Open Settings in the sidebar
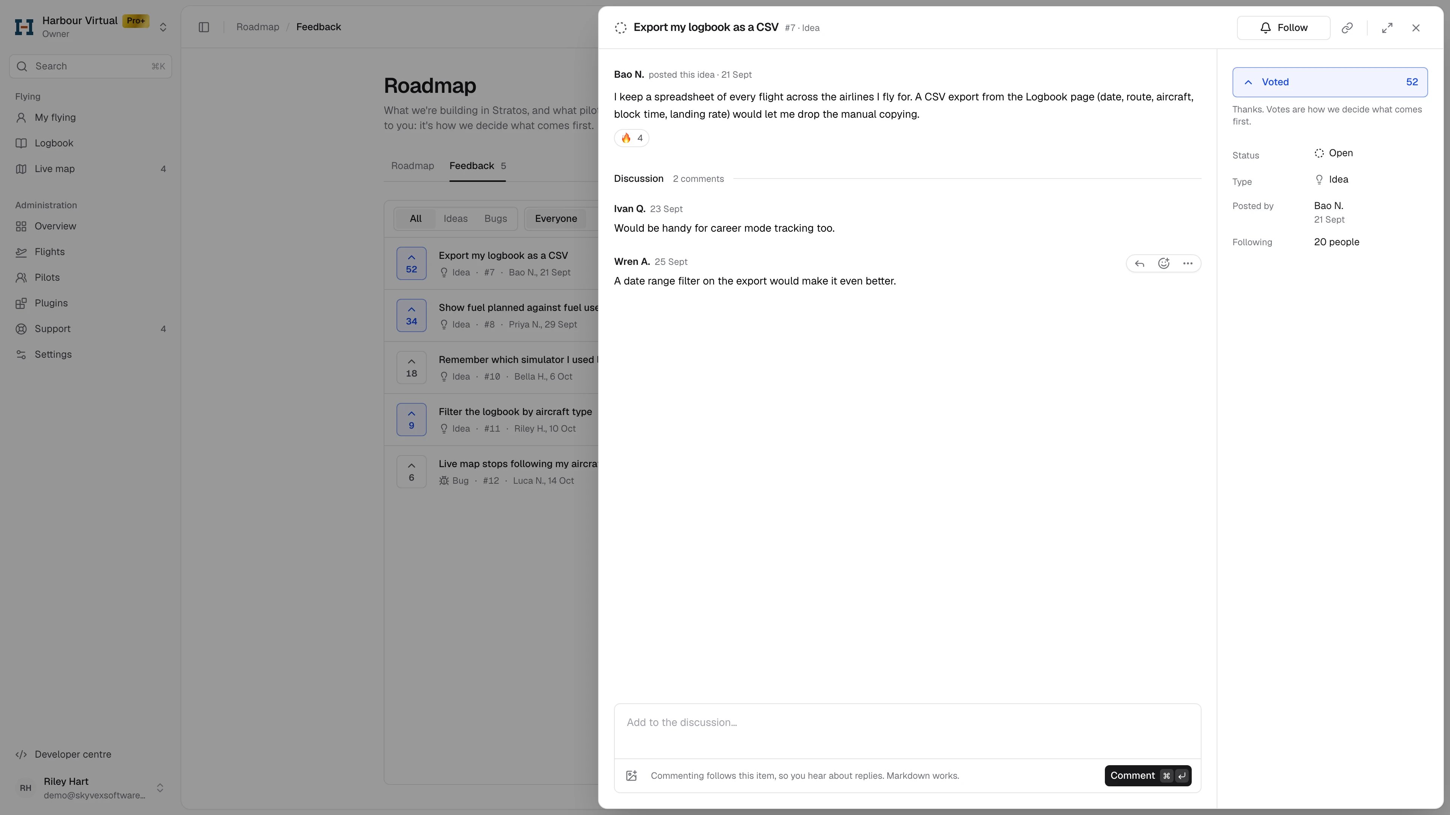 [91, 354]
